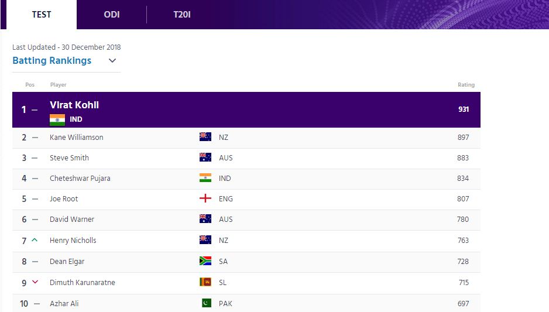Click the Sri Lanka flag for Dimuth Karunaratne
The height and width of the screenshot is (312, 549).
click(205, 282)
